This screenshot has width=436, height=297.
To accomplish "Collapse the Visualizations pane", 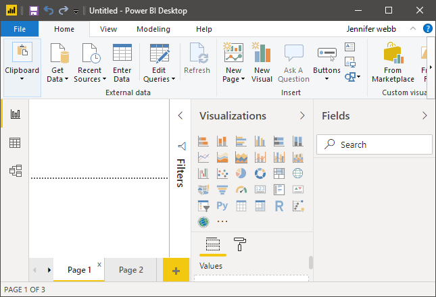I will point(303,115).
